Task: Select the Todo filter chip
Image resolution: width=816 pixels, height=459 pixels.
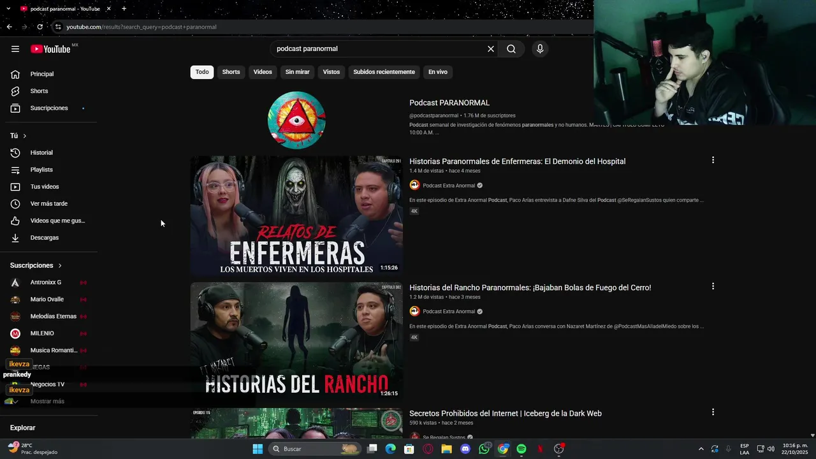Action: [202, 72]
